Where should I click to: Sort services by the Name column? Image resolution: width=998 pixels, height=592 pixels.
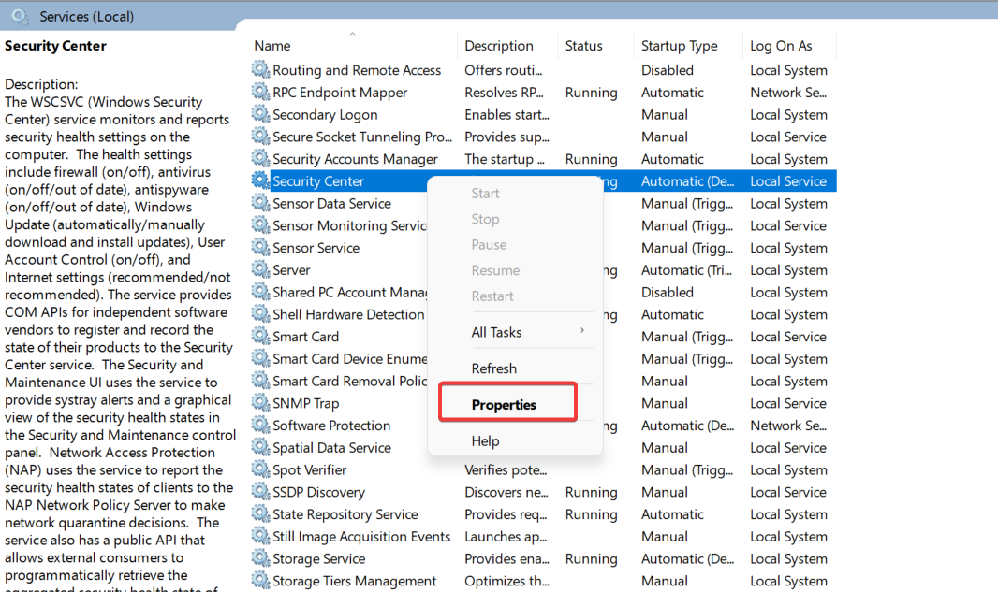pyautogui.click(x=272, y=46)
